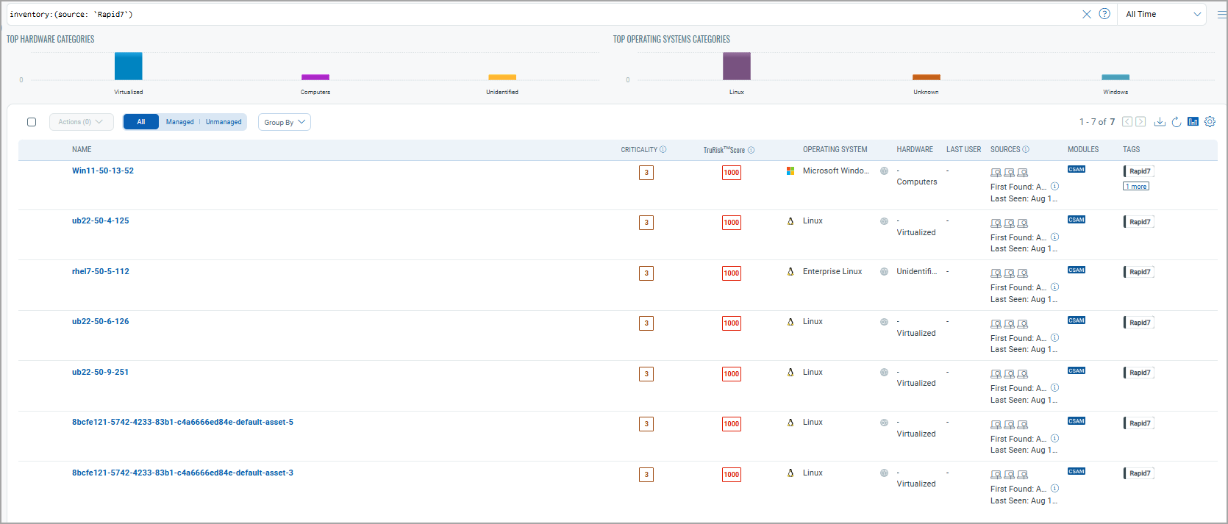Open the table settings gear
Image resolution: width=1228 pixels, height=524 pixels.
click(1210, 122)
